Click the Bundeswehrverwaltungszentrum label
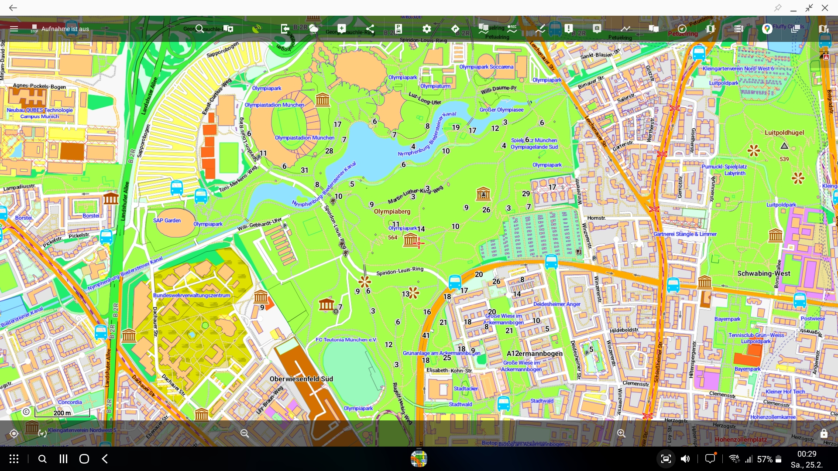This screenshot has width=838, height=471. click(192, 295)
